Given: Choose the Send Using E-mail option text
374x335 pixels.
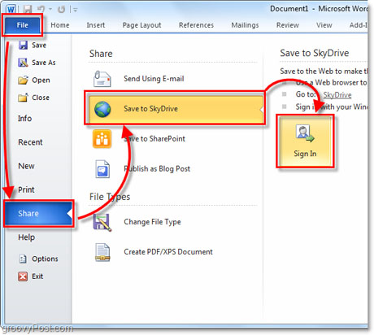Looking at the screenshot, I should coord(154,79).
